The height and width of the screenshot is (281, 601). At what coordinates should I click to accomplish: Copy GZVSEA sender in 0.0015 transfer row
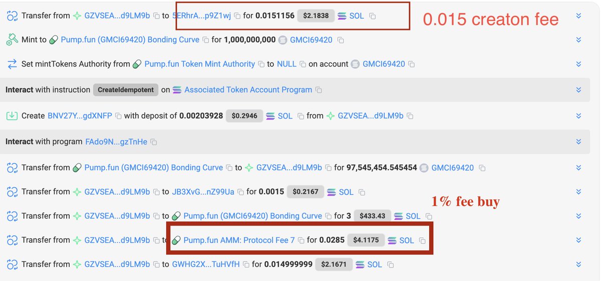(156, 192)
